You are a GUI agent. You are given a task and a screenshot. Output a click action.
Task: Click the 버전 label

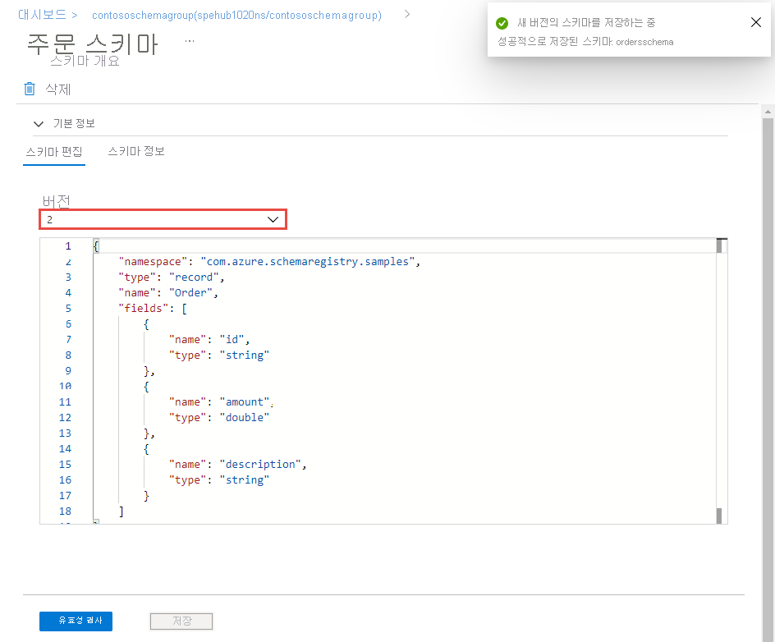[57, 200]
